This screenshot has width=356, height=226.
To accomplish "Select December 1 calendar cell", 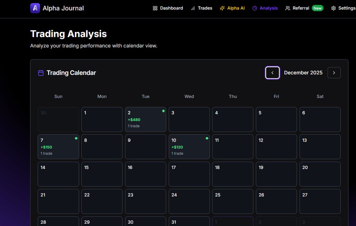I will [x=102, y=120].
